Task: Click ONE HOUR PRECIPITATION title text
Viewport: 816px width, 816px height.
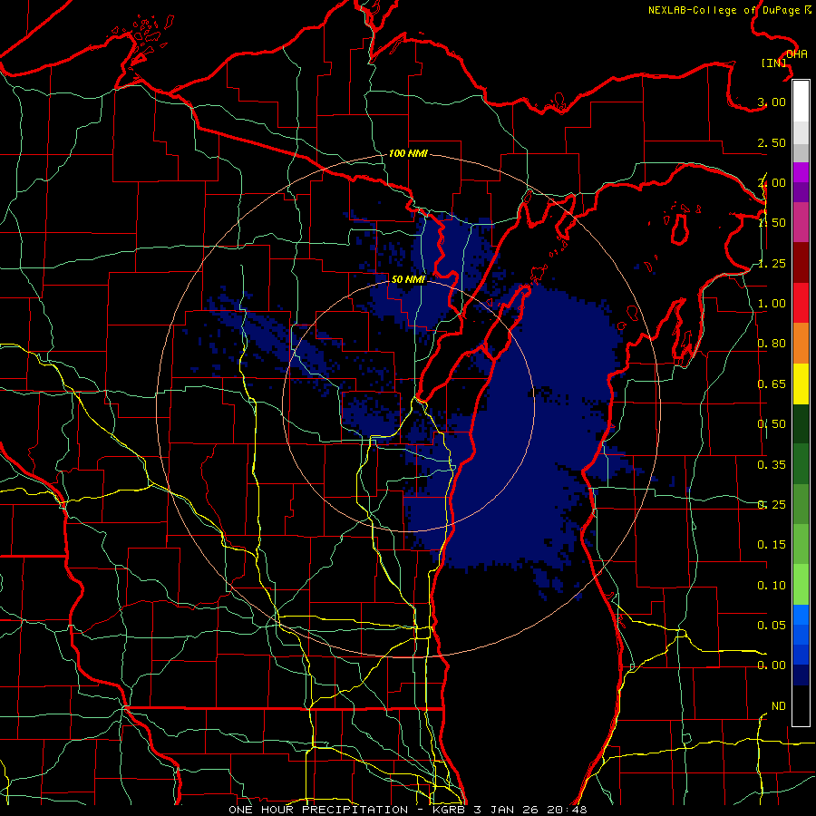Action: pos(318,810)
